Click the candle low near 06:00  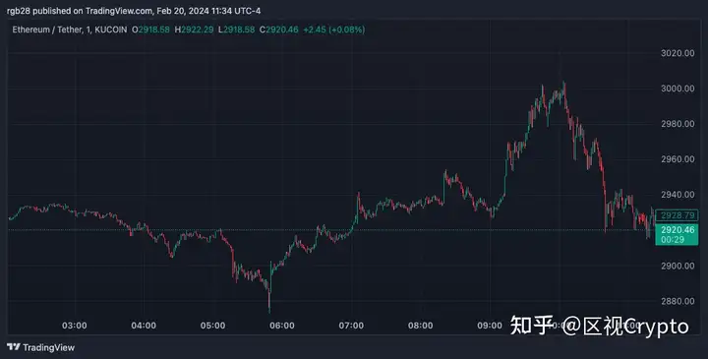[269, 309]
